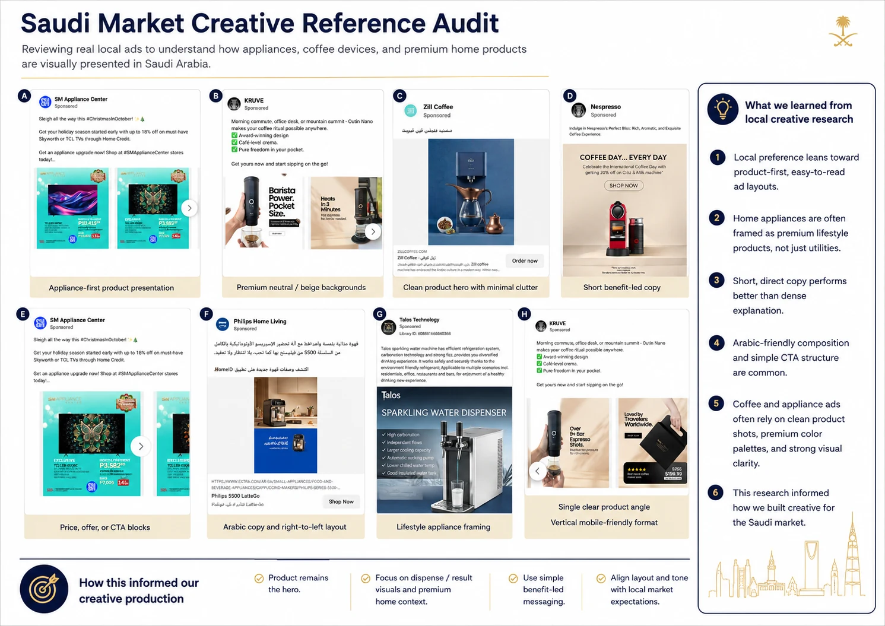This screenshot has height=626, width=885.
Task: Click numbered circle 4 in learnings panel
Action: (x=716, y=342)
